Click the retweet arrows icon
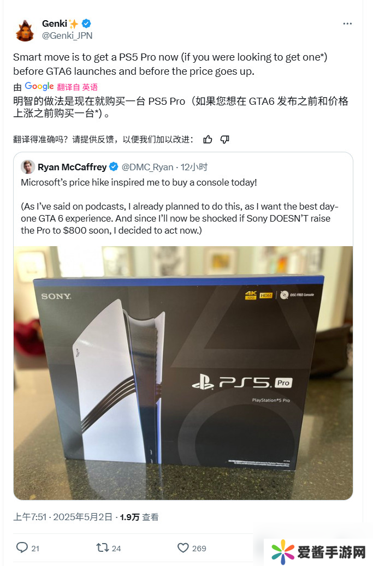 [x=103, y=548]
